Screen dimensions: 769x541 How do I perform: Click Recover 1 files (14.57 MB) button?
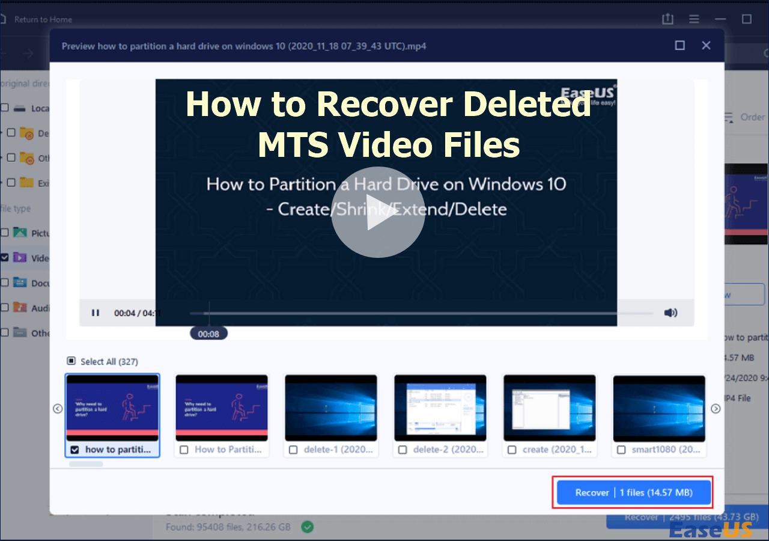[634, 492]
